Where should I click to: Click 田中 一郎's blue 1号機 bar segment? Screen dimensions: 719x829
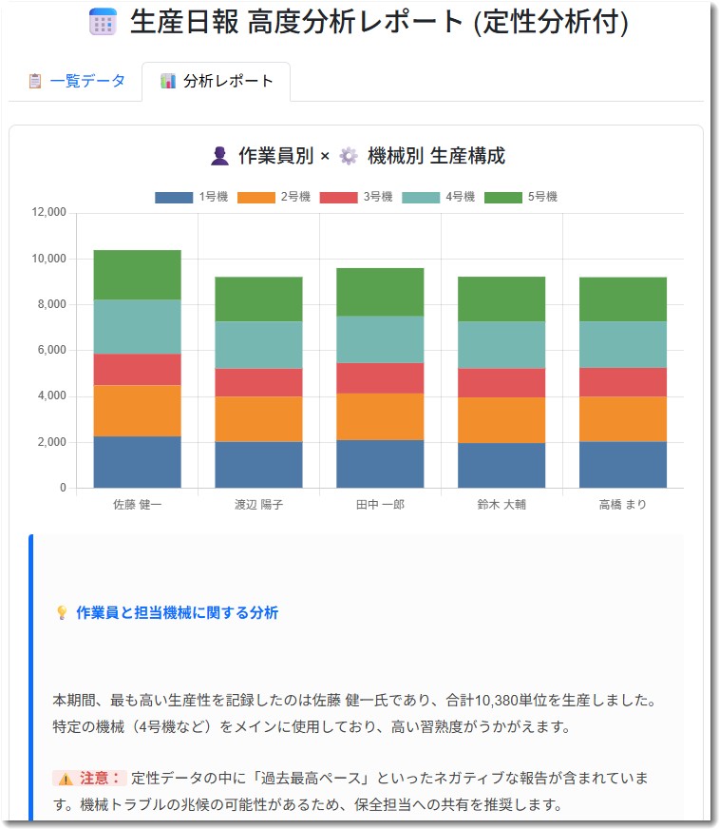pos(380,464)
